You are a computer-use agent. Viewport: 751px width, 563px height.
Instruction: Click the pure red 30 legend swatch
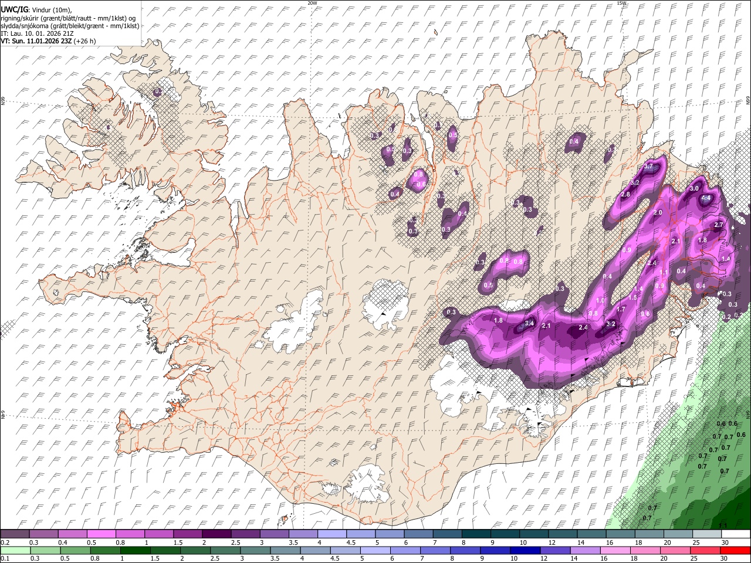[x=735, y=550]
